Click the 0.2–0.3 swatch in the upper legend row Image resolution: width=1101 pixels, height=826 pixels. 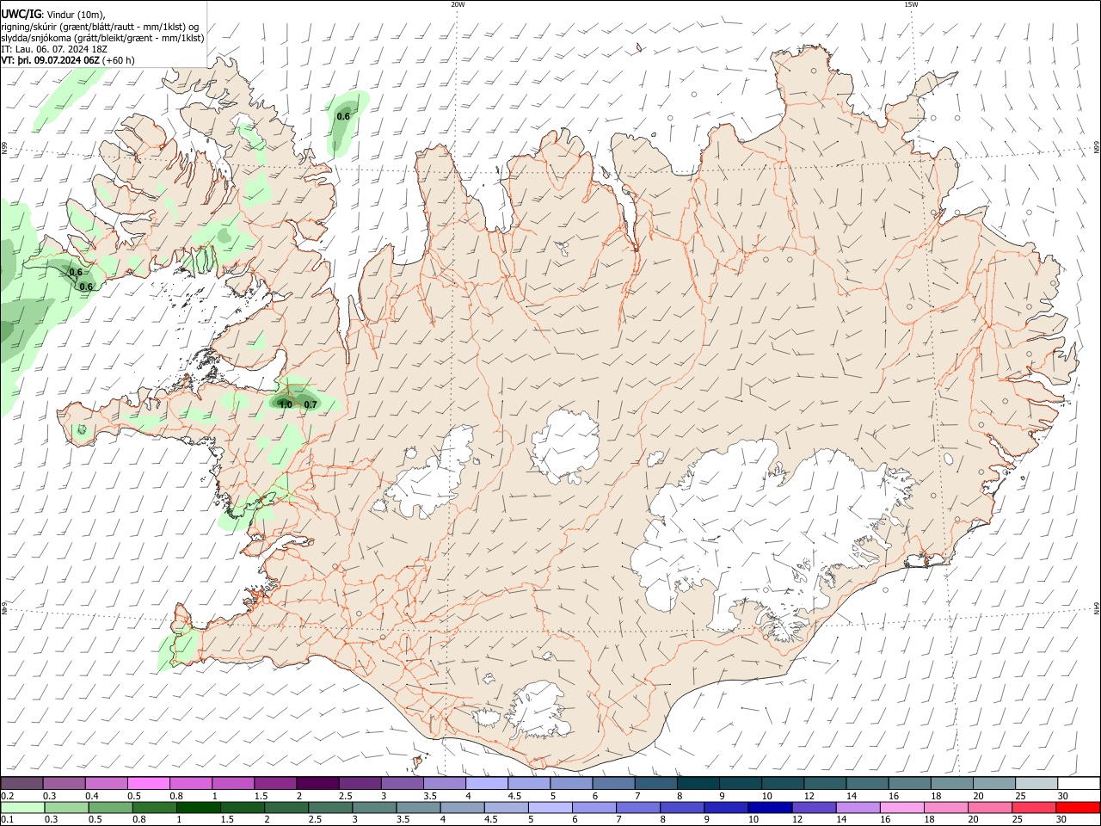[x=22, y=783]
